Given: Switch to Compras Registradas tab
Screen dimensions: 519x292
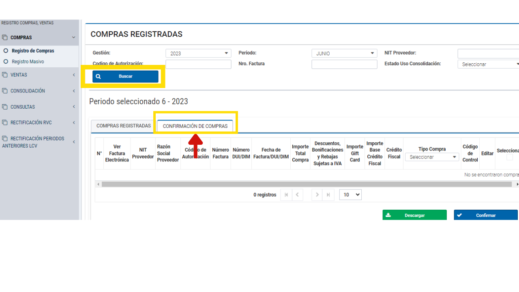Looking at the screenshot, I should tap(123, 126).
